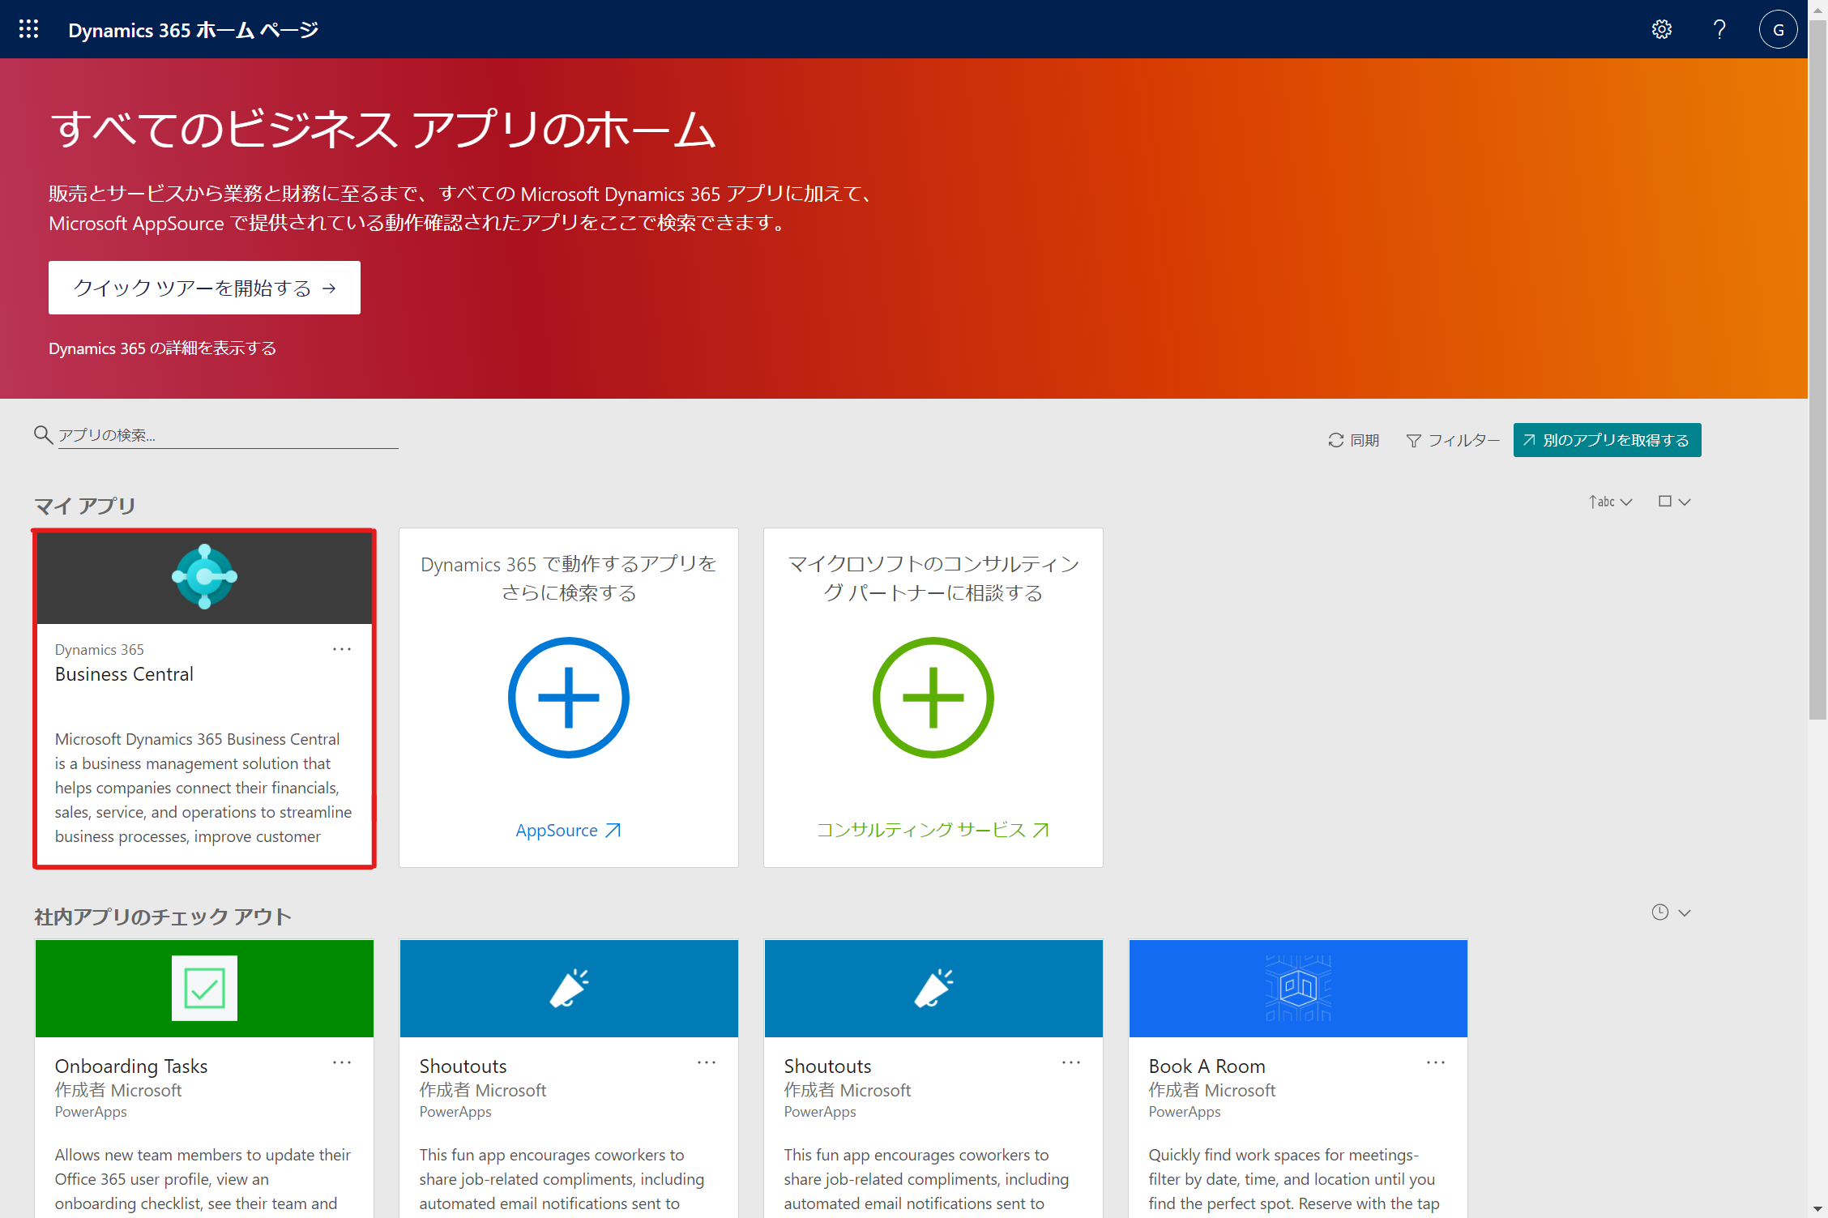Image resolution: width=1828 pixels, height=1218 pixels.
Task: Expand the recent clock sort dropdown
Action: pyautogui.click(x=1672, y=912)
